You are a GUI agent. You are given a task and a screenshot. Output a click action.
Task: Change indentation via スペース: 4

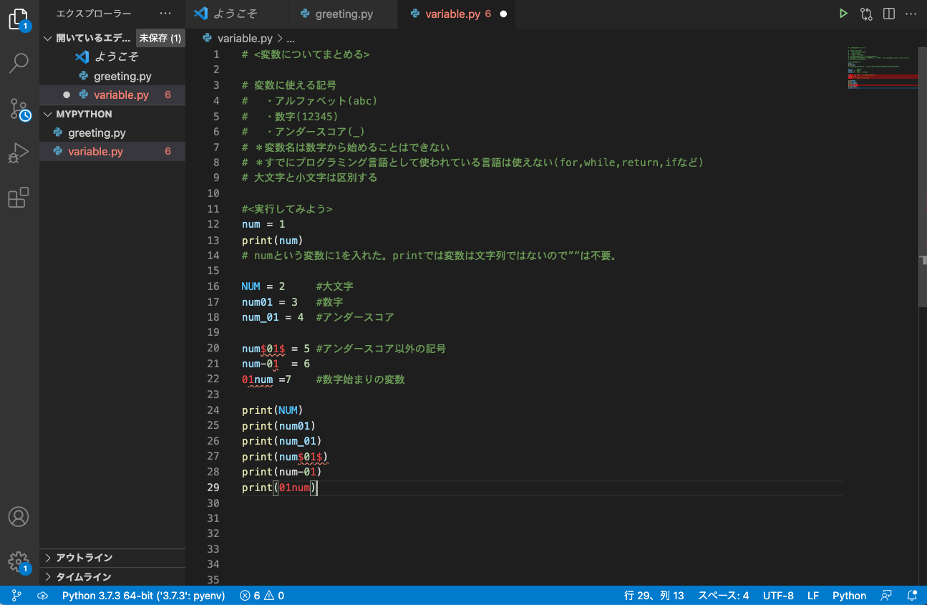click(x=723, y=596)
